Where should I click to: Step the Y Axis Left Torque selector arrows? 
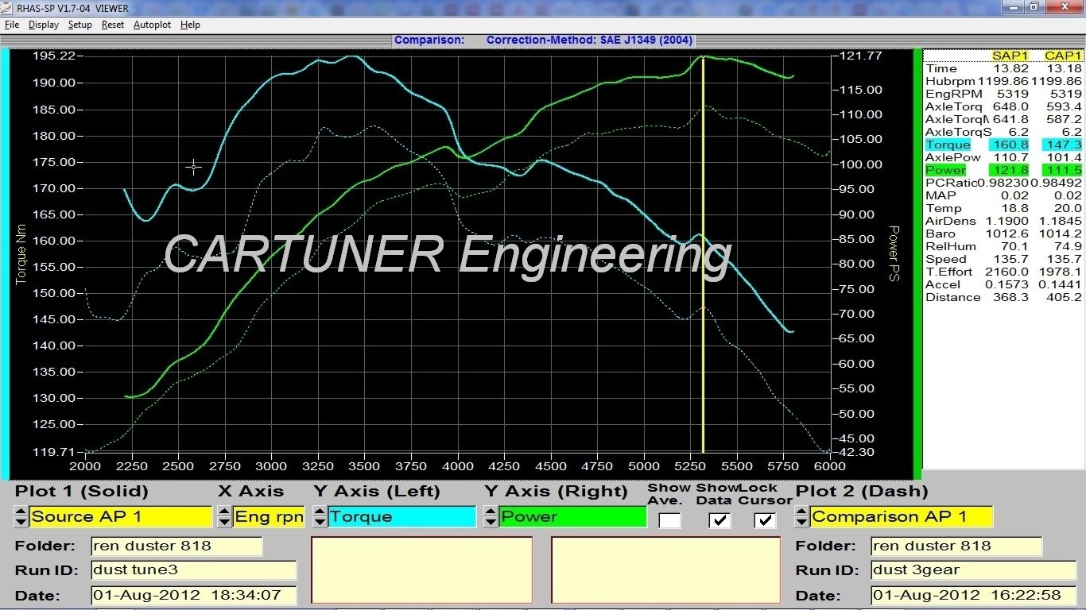pyautogui.click(x=320, y=517)
